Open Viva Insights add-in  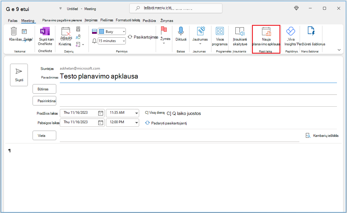[x=290, y=36]
